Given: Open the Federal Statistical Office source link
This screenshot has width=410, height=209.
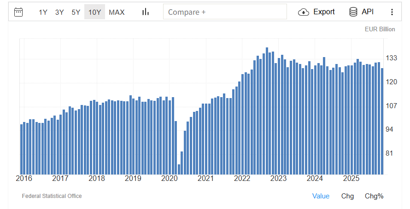Looking at the screenshot, I should pos(52,196).
